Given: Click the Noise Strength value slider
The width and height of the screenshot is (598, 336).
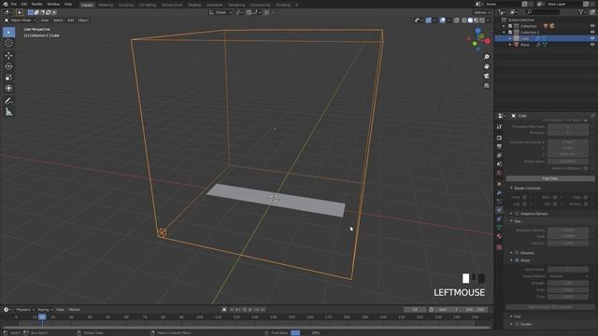Looking at the screenshot, I should (568, 283).
